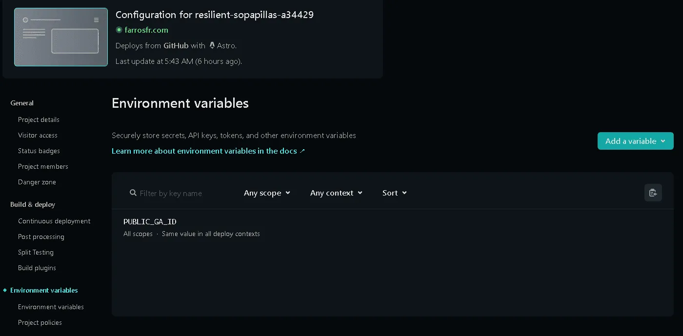Open the Sort dropdown
This screenshot has height=336, width=683.
[x=394, y=193]
